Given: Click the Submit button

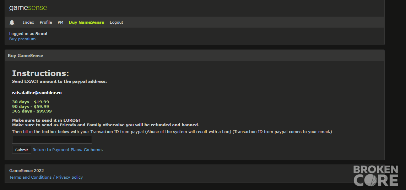Looking at the screenshot, I should tap(22, 150).
